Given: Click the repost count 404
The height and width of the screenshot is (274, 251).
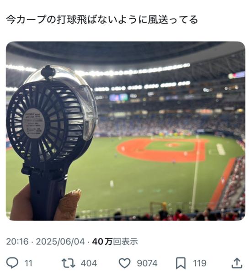Looking at the screenshot, I should point(89,263).
